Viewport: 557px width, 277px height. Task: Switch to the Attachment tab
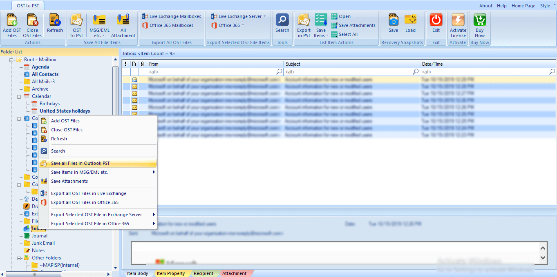pos(235,273)
